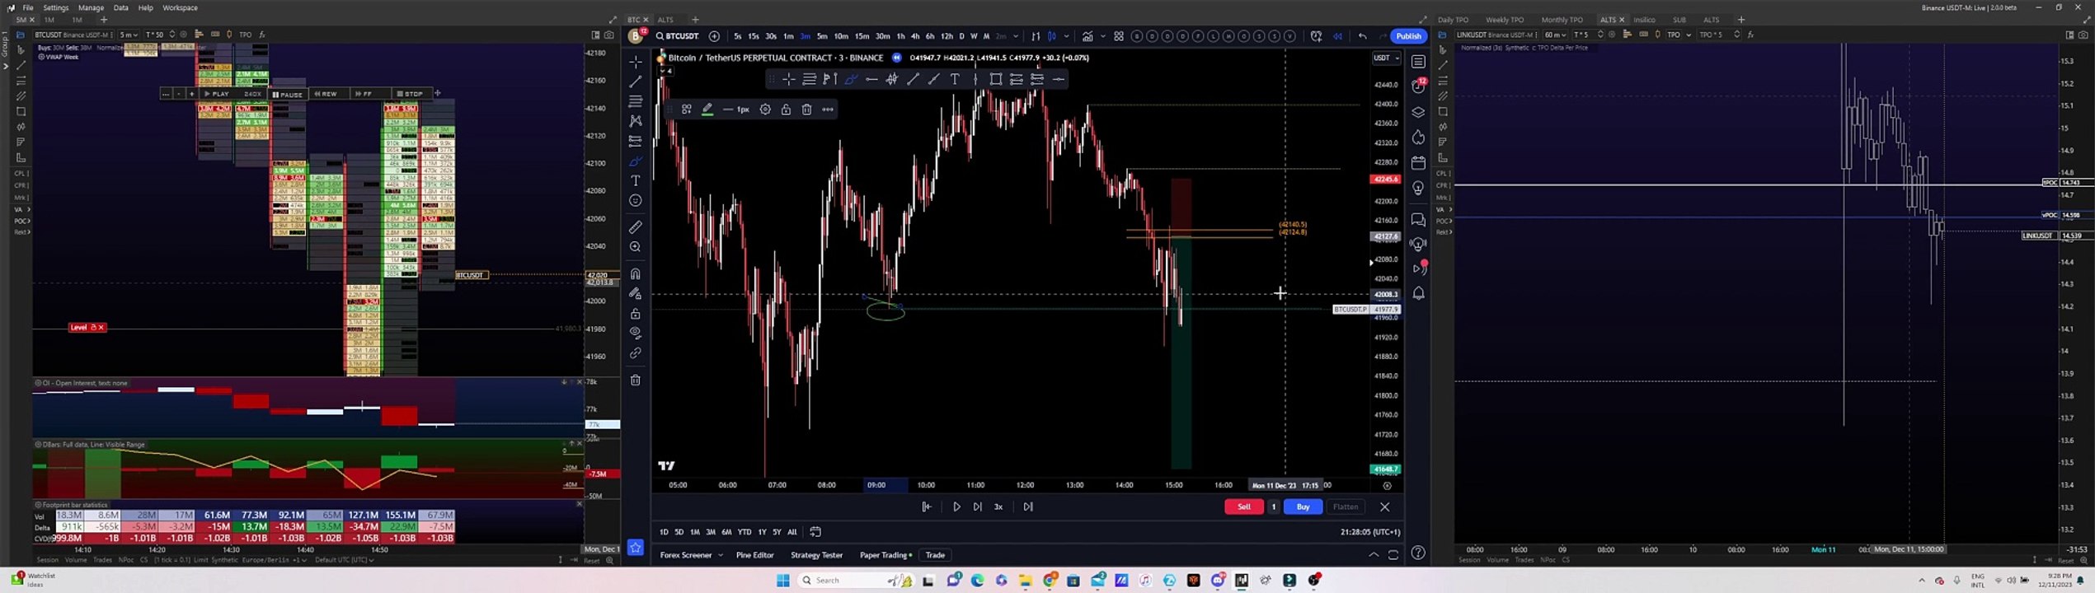The height and width of the screenshot is (593, 2095).
Task: Open the 5 m timeframe dropdown in footprint chart
Action: tap(129, 35)
